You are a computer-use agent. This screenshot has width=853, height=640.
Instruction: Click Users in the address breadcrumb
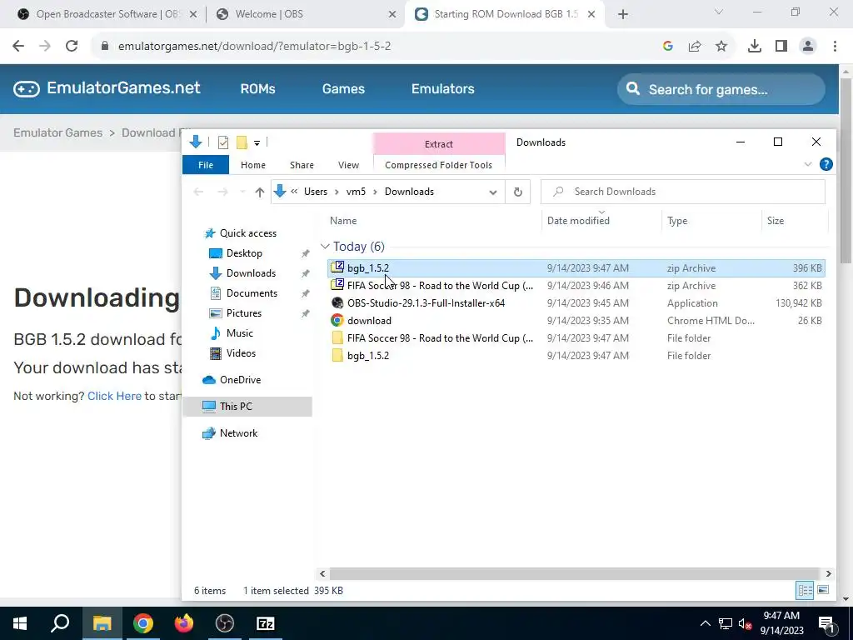[x=316, y=192]
